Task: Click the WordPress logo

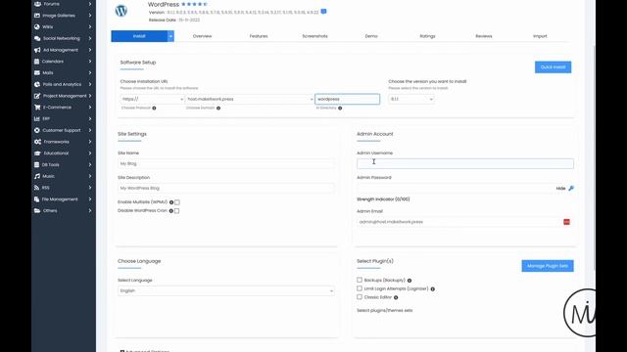Action: coord(121,11)
